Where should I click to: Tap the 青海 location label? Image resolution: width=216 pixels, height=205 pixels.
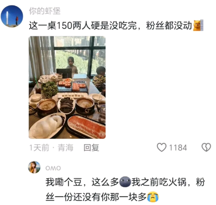pyautogui.click(x=66, y=148)
